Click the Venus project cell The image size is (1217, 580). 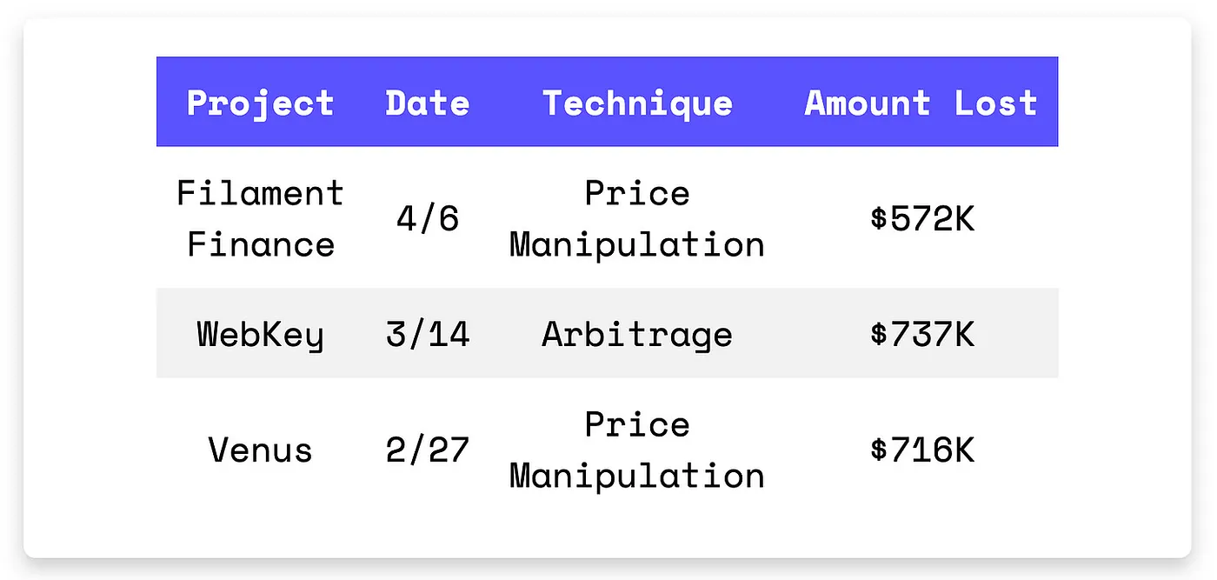(x=260, y=450)
